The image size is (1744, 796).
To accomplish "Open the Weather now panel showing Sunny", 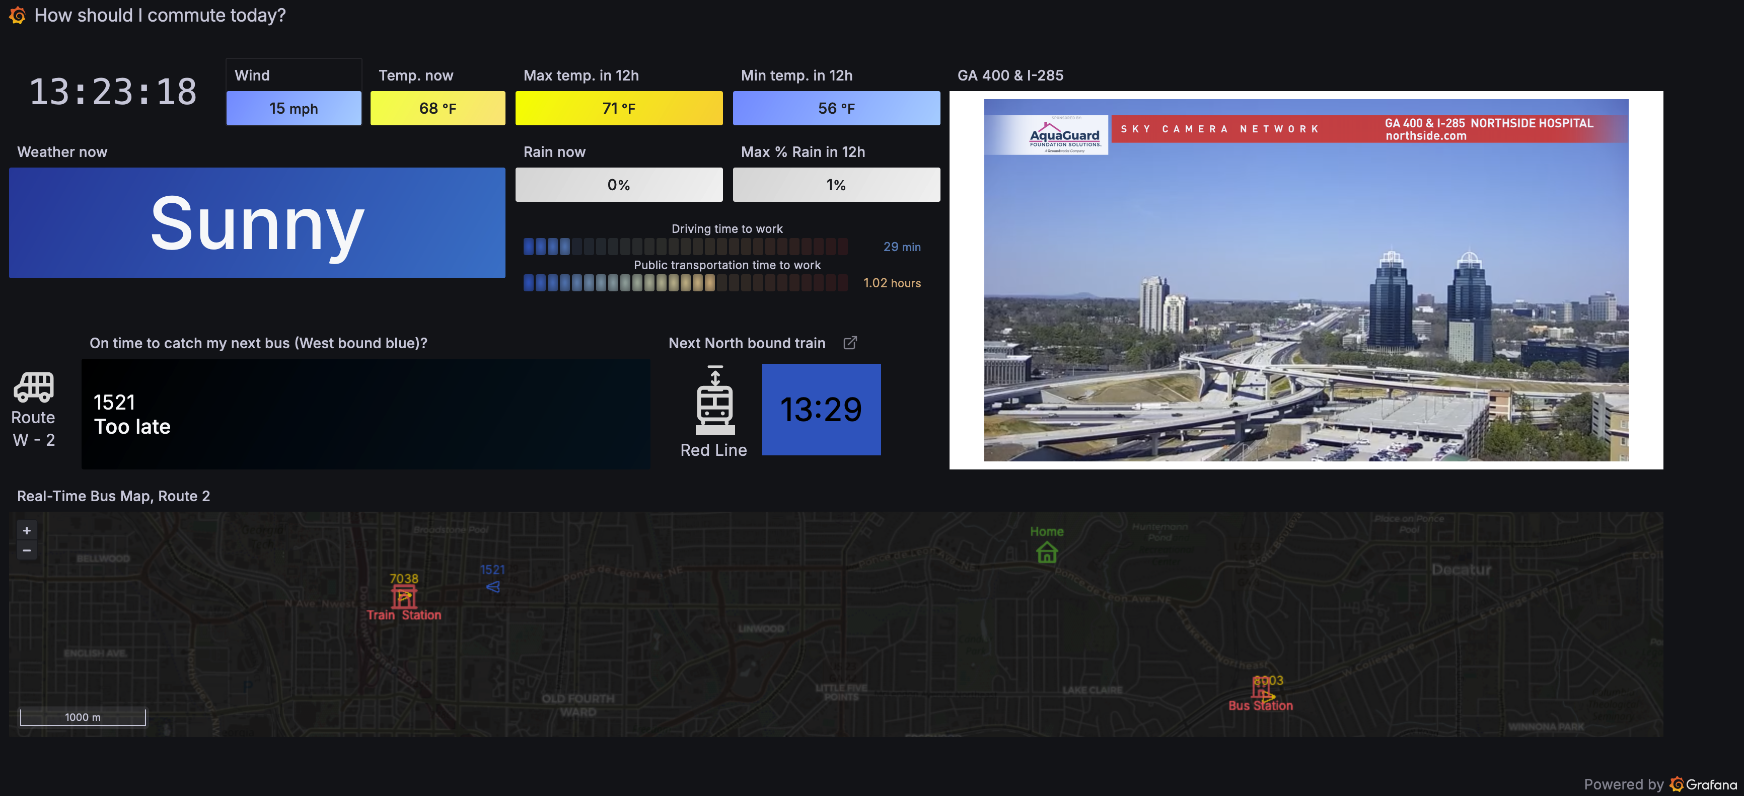I will click(x=257, y=223).
